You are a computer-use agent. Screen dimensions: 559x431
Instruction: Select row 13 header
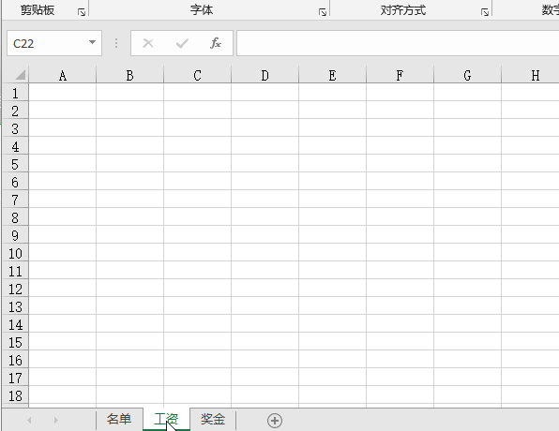tap(15, 306)
